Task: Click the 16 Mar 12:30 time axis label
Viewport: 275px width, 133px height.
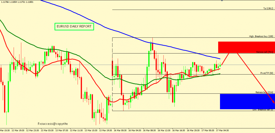Action: (x=166, y=131)
